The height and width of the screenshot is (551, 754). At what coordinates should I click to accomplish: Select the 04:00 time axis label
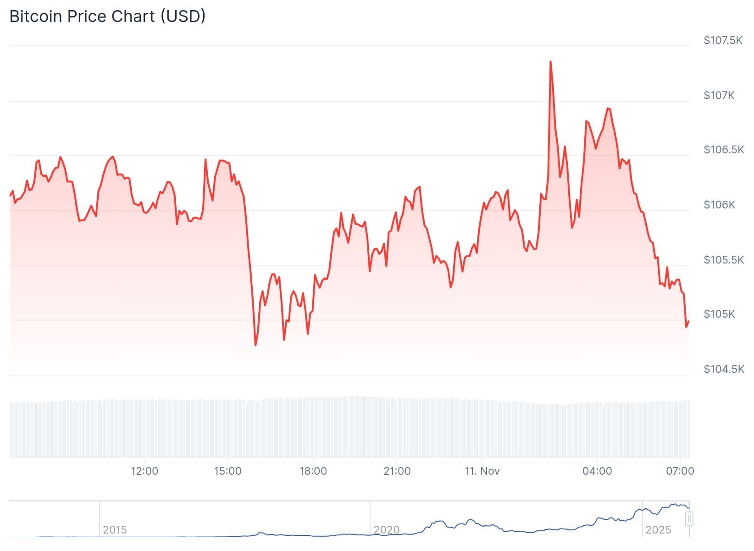point(597,471)
